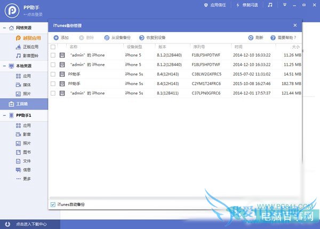This screenshot has height=229, width=320.
Task: Click the download arrow icon in bottom bar
Action: tap(7, 224)
